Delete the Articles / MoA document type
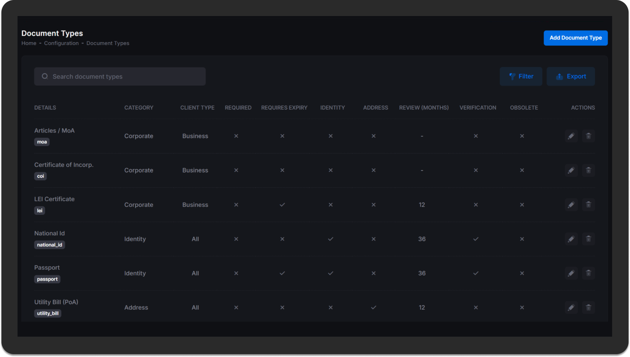This screenshot has height=357, width=630. click(x=588, y=136)
